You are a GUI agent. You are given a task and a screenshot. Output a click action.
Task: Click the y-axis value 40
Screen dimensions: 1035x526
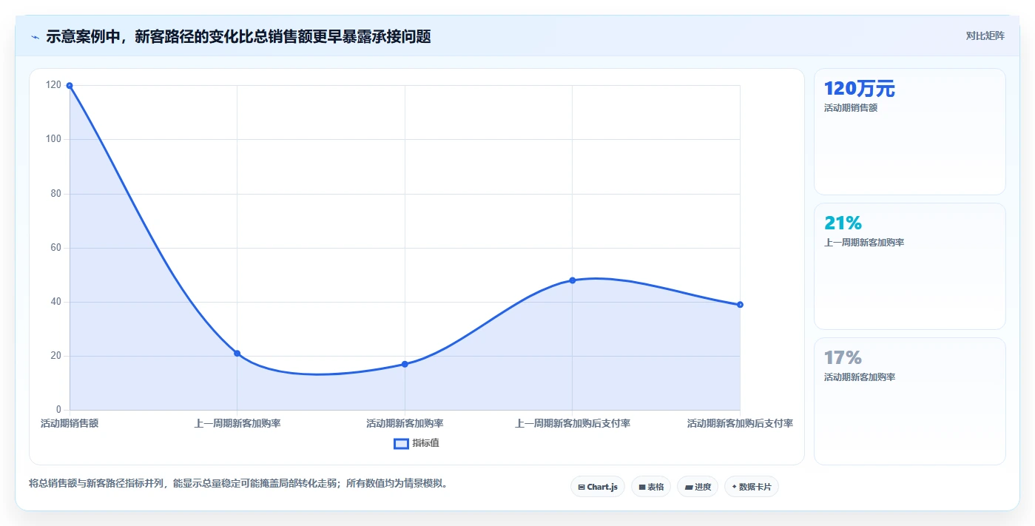55,302
